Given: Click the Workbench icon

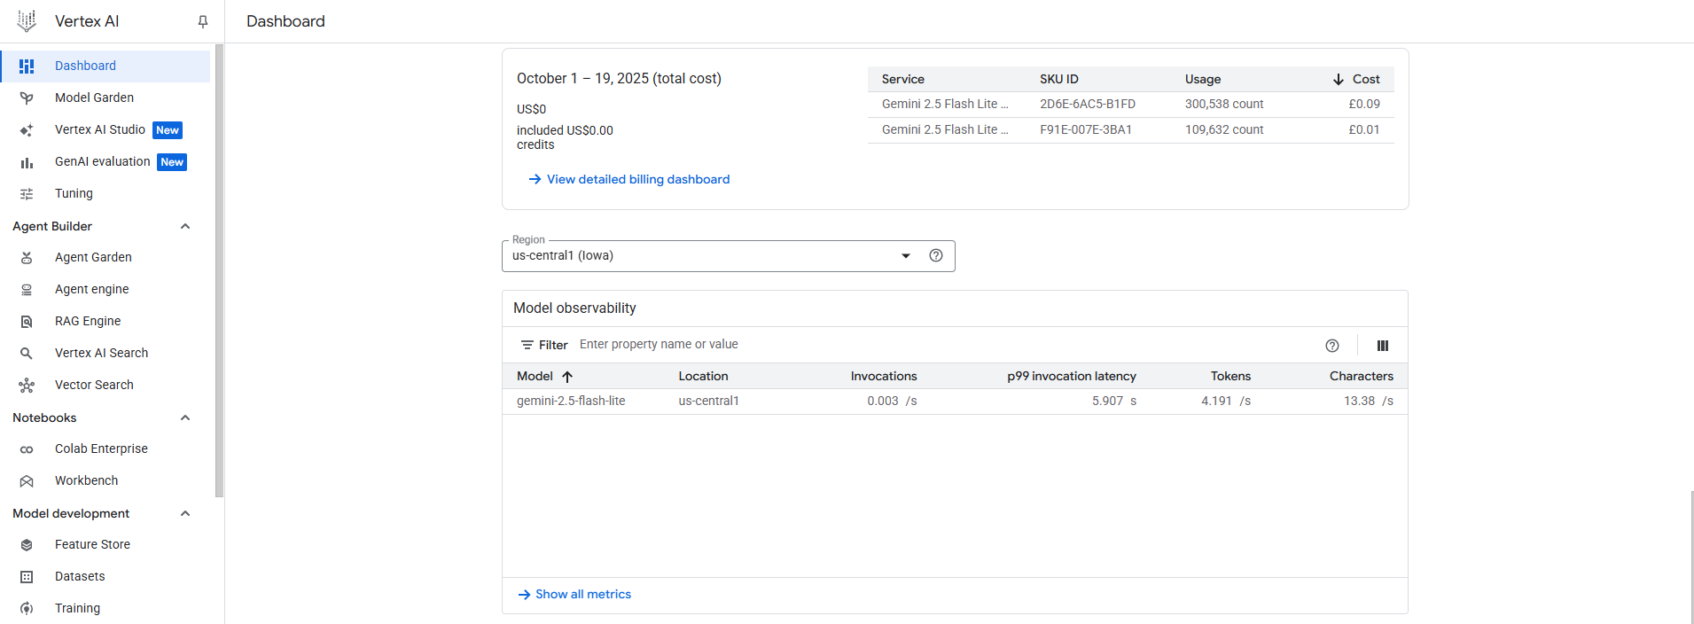Looking at the screenshot, I should point(27,480).
